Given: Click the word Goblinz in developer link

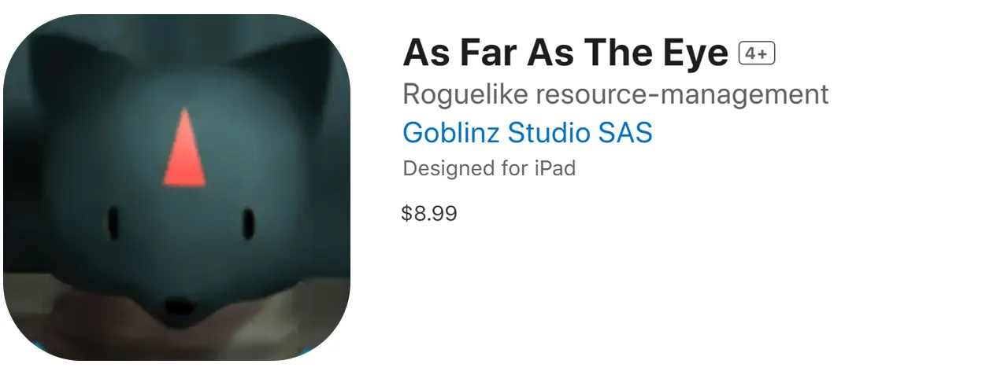Looking at the screenshot, I should coord(452,132).
